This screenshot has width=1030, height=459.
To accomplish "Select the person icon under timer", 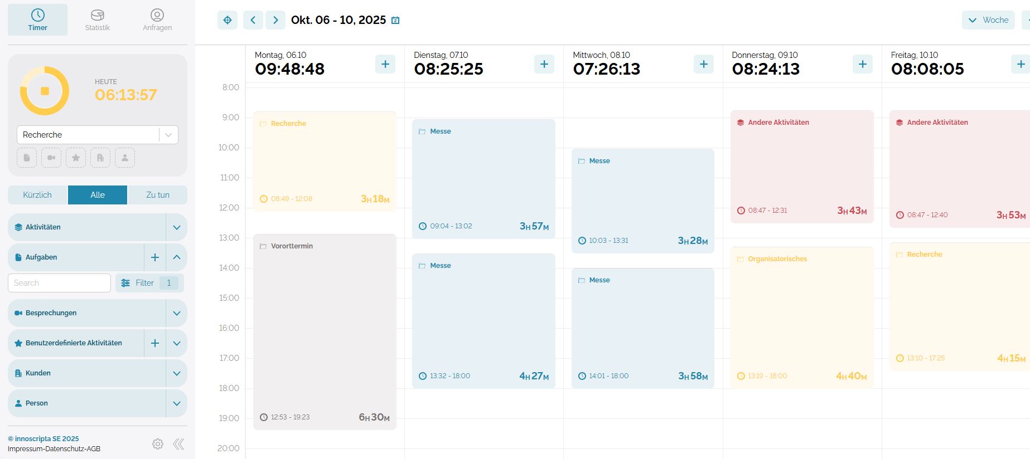I will pos(125,158).
